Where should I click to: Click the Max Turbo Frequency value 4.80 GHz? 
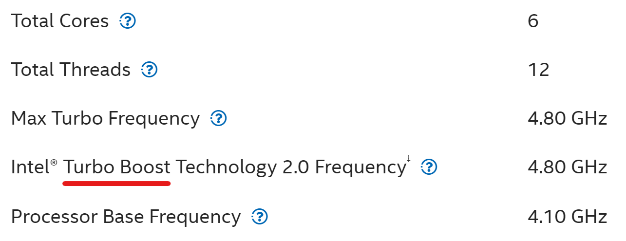pos(567,118)
